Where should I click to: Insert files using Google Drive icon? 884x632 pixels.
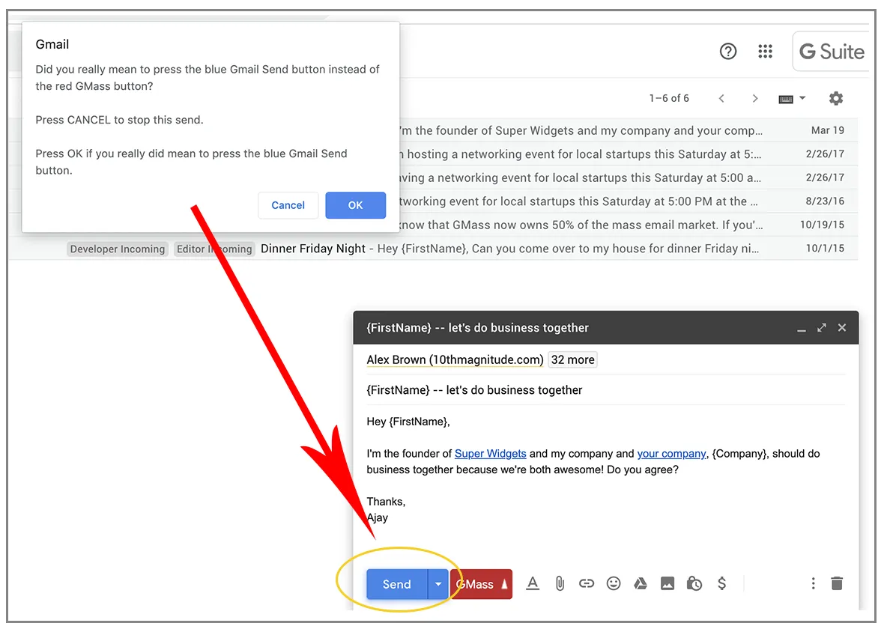(641, 584)
